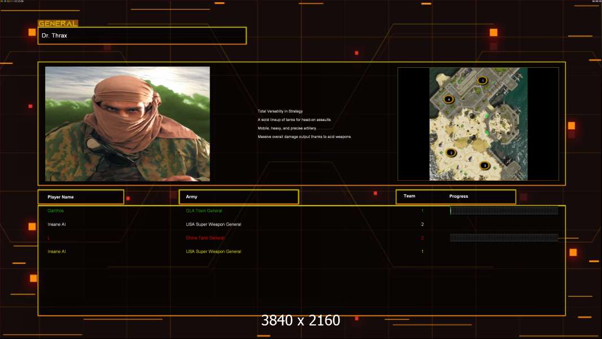Click the yellow USA Super Weapon General entry
The height and width of the screenshot is (339, 602).
coord(213,251)
